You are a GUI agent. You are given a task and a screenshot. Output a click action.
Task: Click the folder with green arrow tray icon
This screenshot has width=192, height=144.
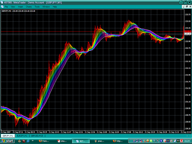tap(175, 141)
